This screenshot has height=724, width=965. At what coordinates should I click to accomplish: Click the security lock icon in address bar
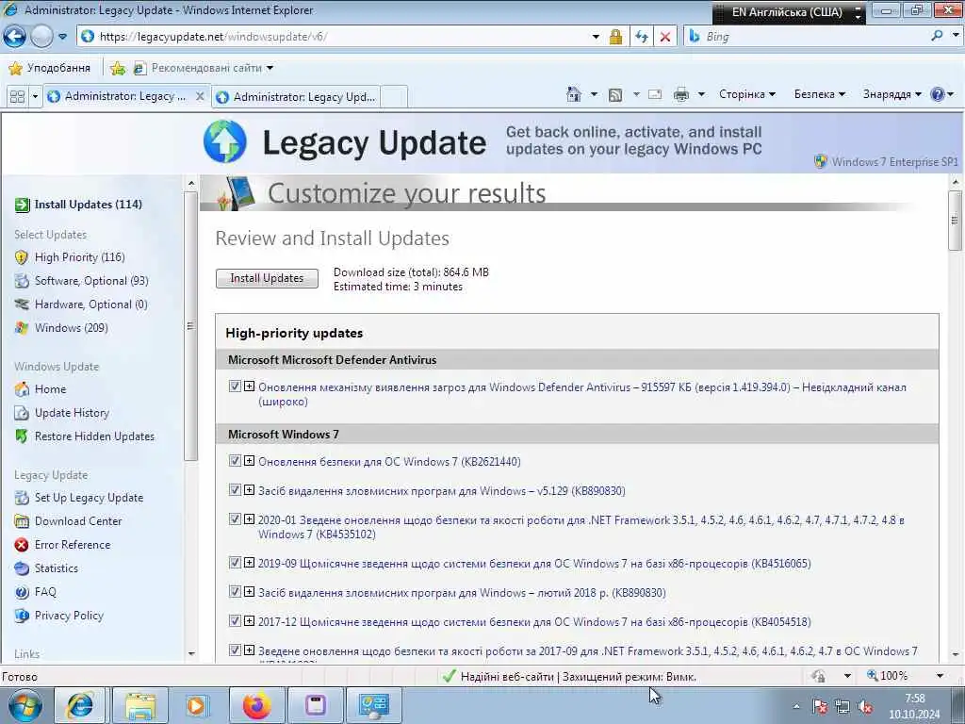point(614,37)
